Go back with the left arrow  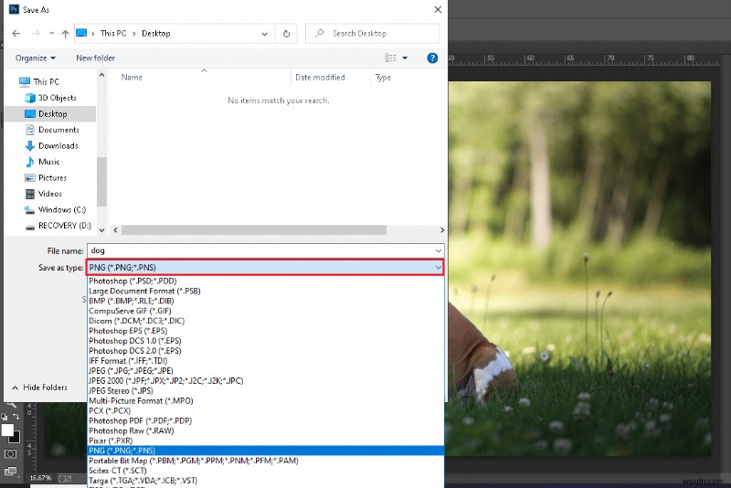(x=16, y=34)
